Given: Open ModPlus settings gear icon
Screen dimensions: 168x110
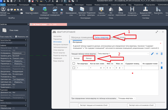Looking at the screenshot, I should (8, 10).
